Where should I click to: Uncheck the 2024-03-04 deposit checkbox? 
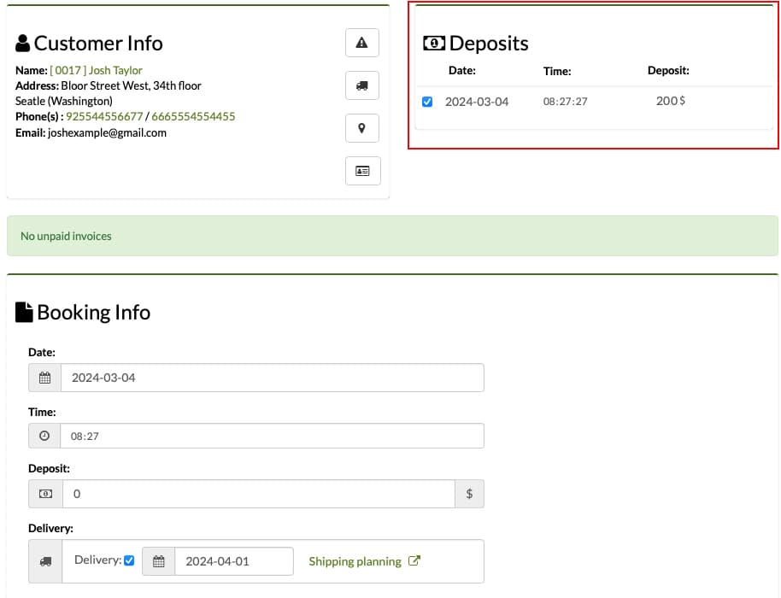click(x=427, y=102)
